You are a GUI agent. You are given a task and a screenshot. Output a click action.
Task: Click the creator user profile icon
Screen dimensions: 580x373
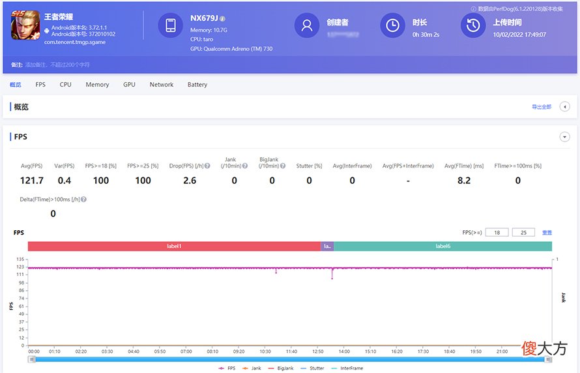(307, 25)
